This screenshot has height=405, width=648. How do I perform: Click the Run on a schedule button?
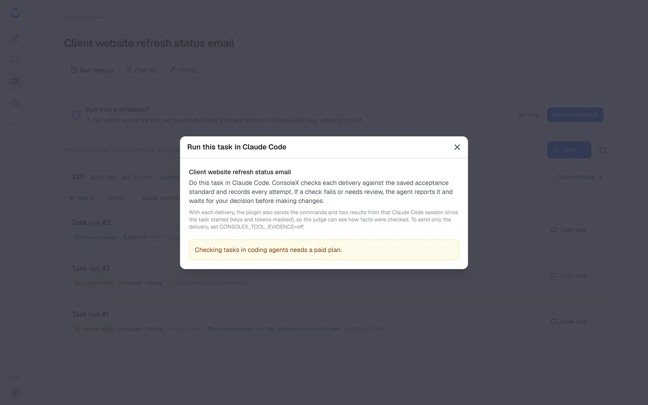click(x=575, y=115)
